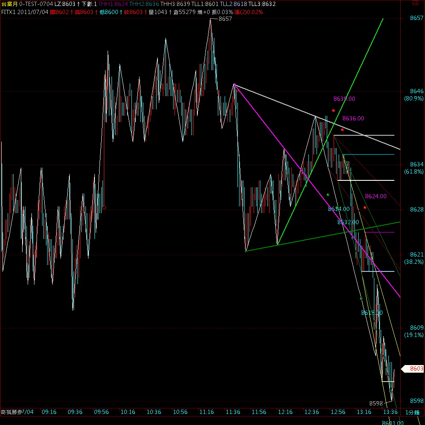Viewport: 425px width, 425px height.
Task: Click the magenta 8624.00 price annotation
Action: coord(376,196)
